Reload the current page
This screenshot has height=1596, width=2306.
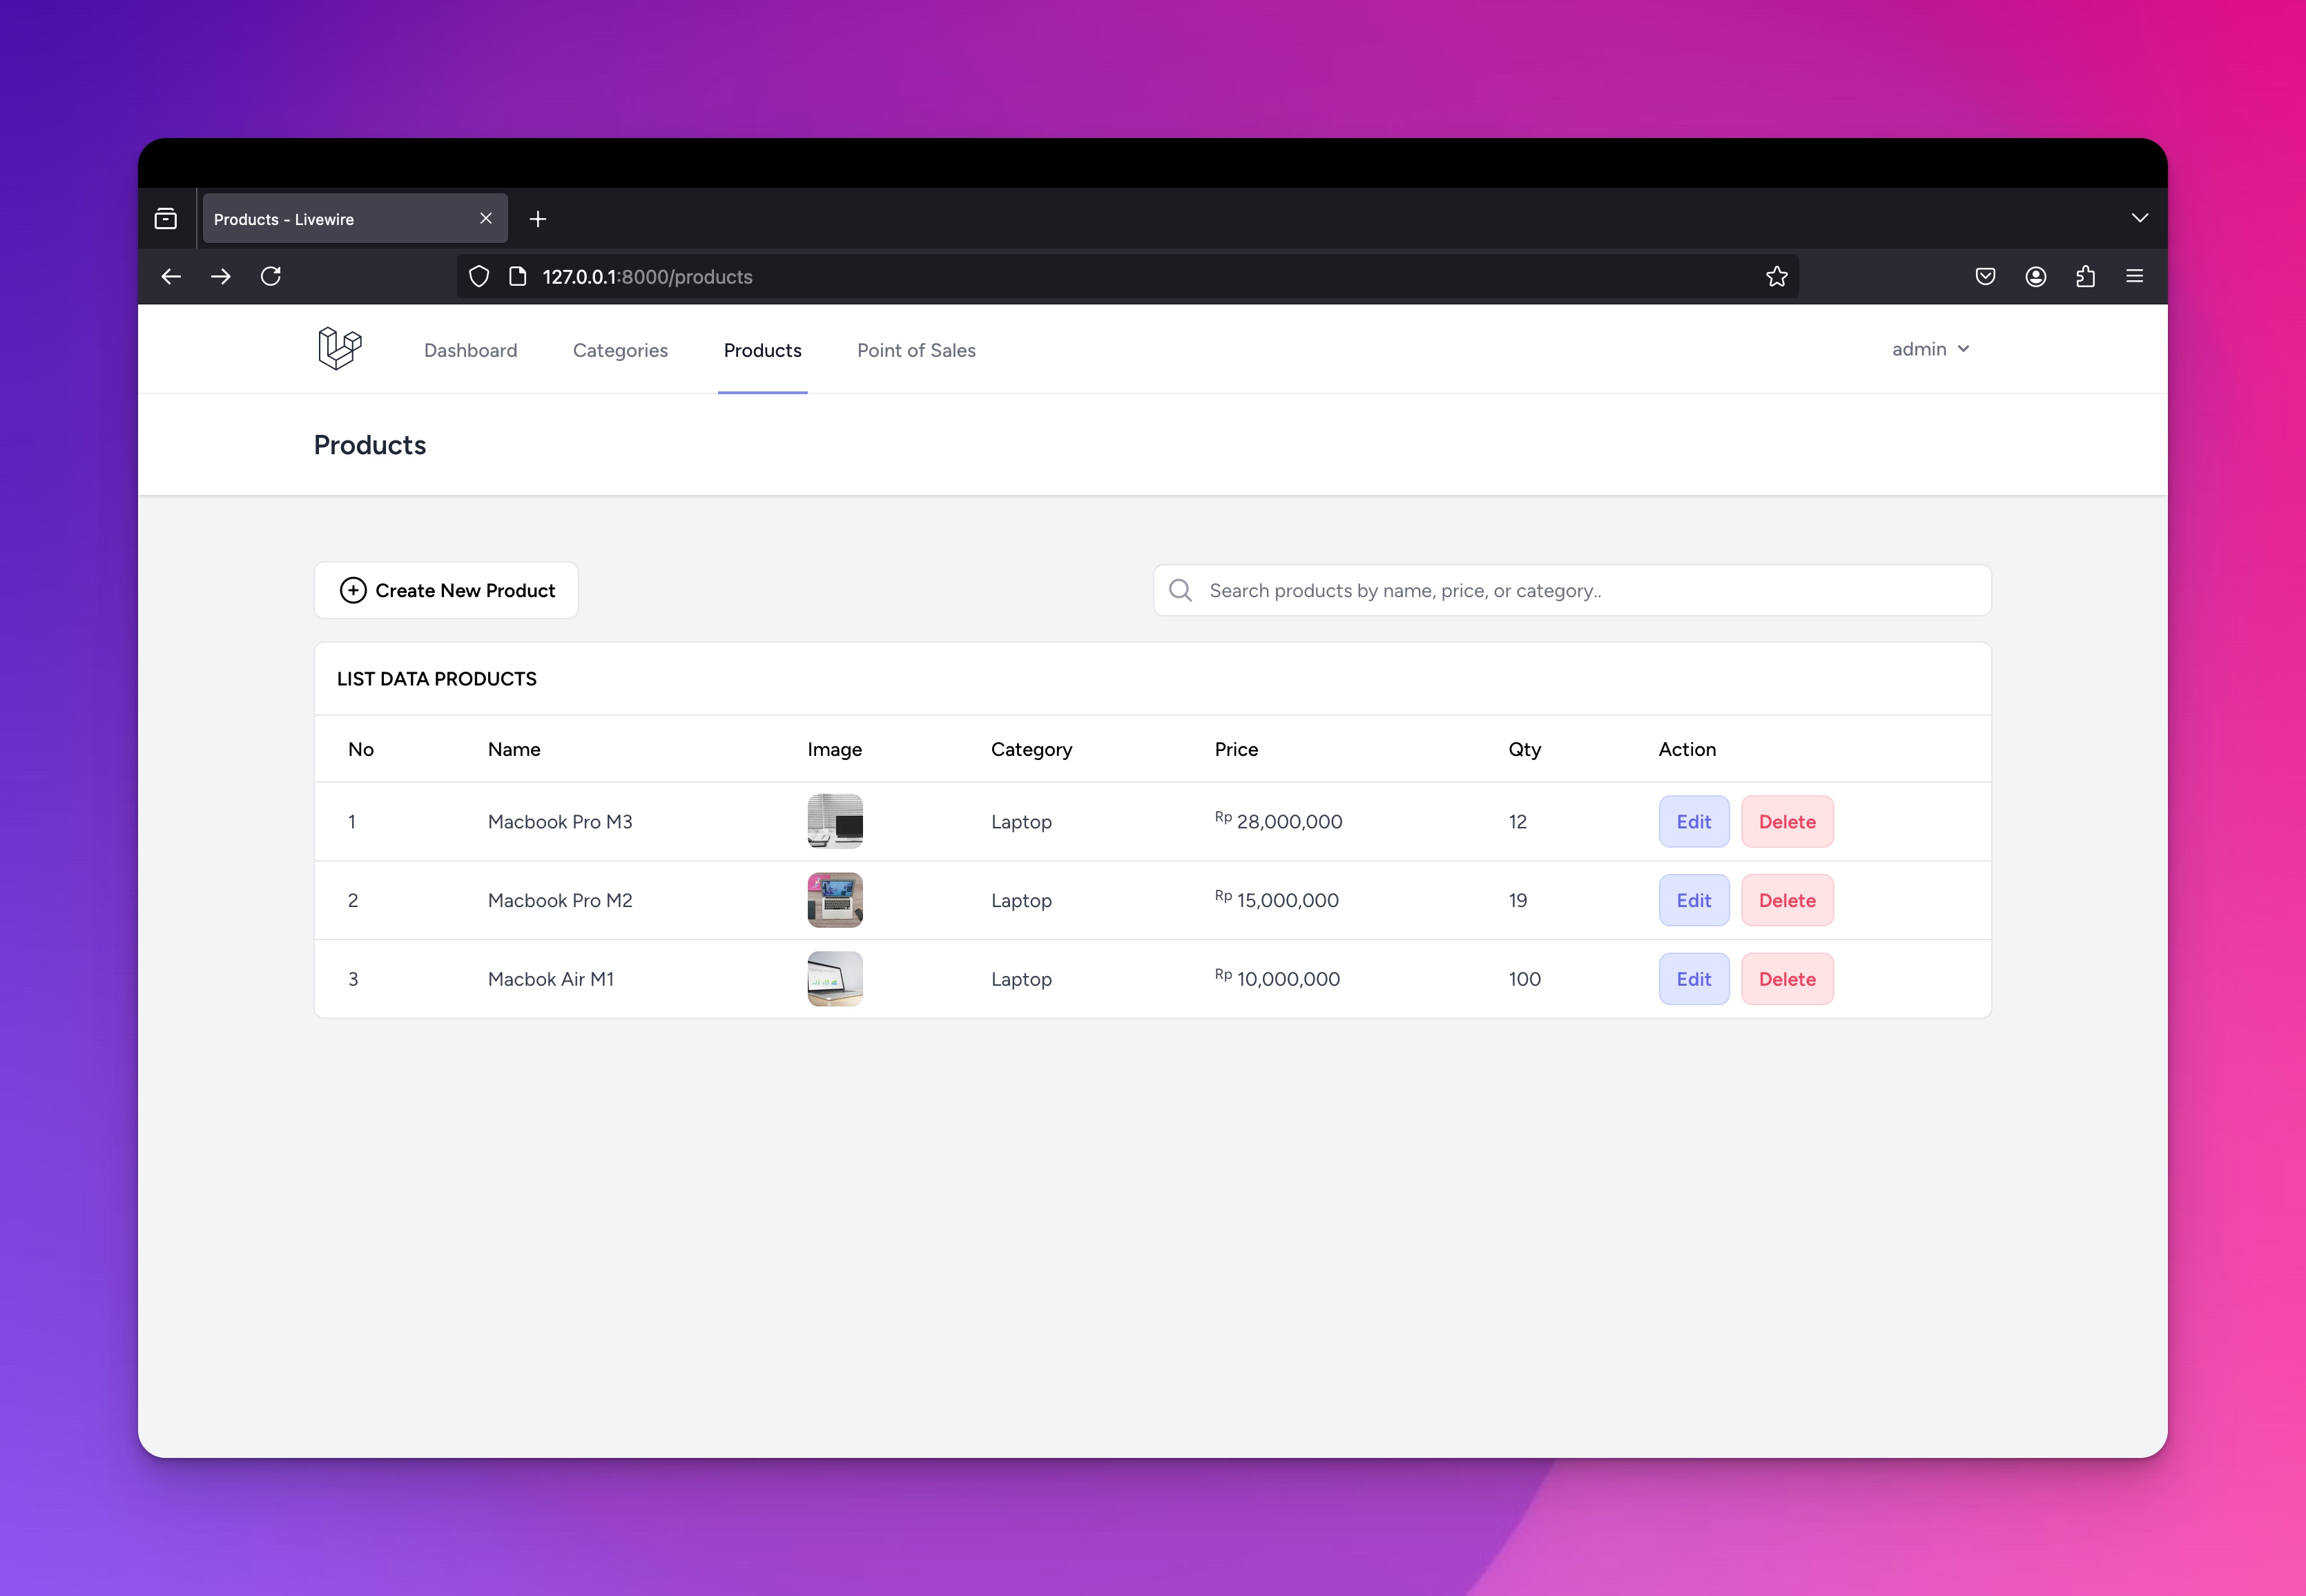(271, 277)
